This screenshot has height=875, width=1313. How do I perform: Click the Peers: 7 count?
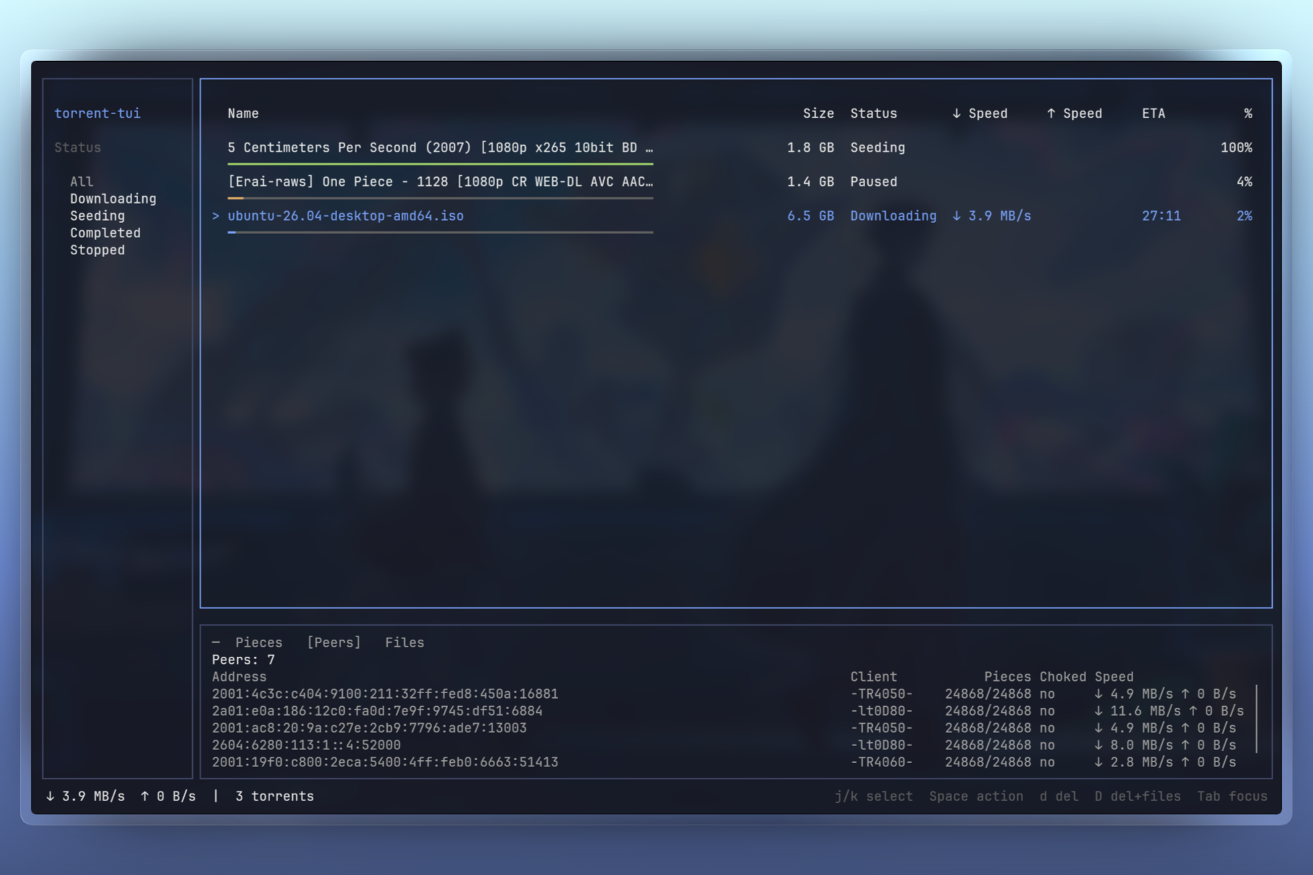click(x=243, y=660)
